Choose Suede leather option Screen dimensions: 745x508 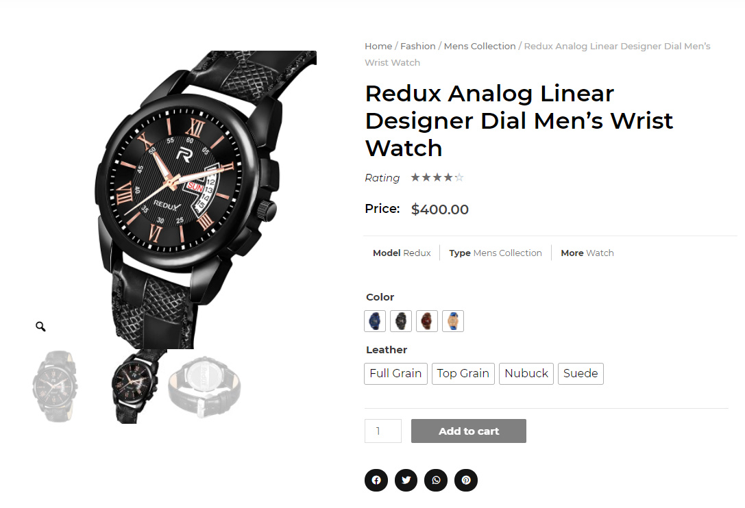pos(581,374)
